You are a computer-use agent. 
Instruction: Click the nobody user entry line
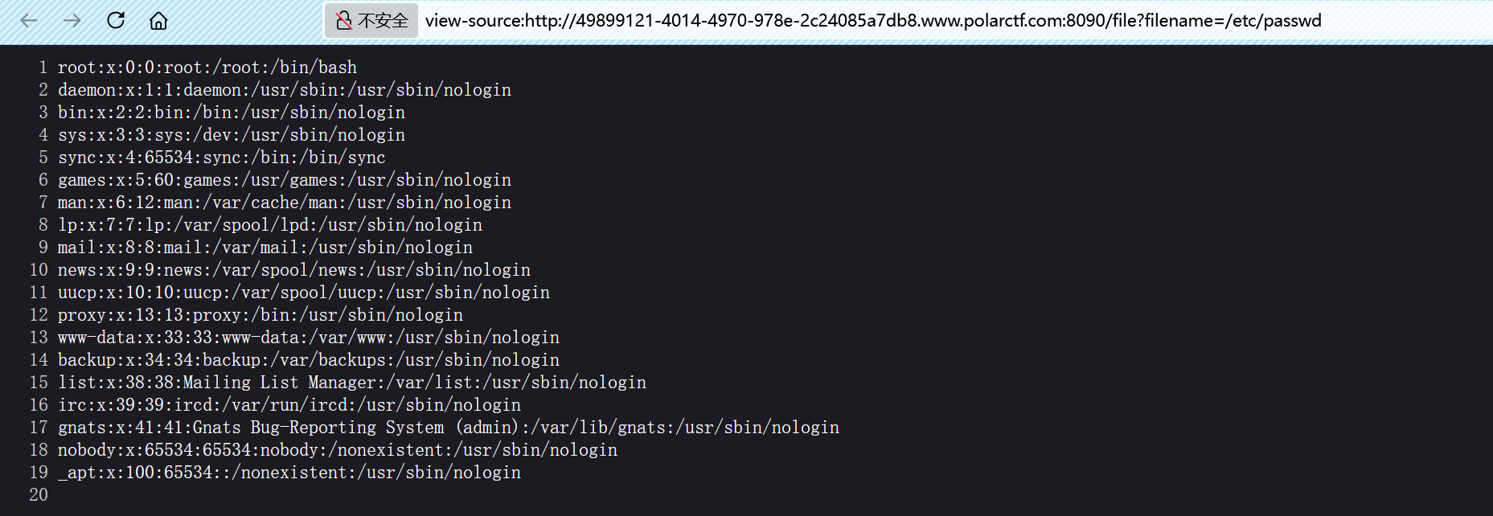coord(337,450)
